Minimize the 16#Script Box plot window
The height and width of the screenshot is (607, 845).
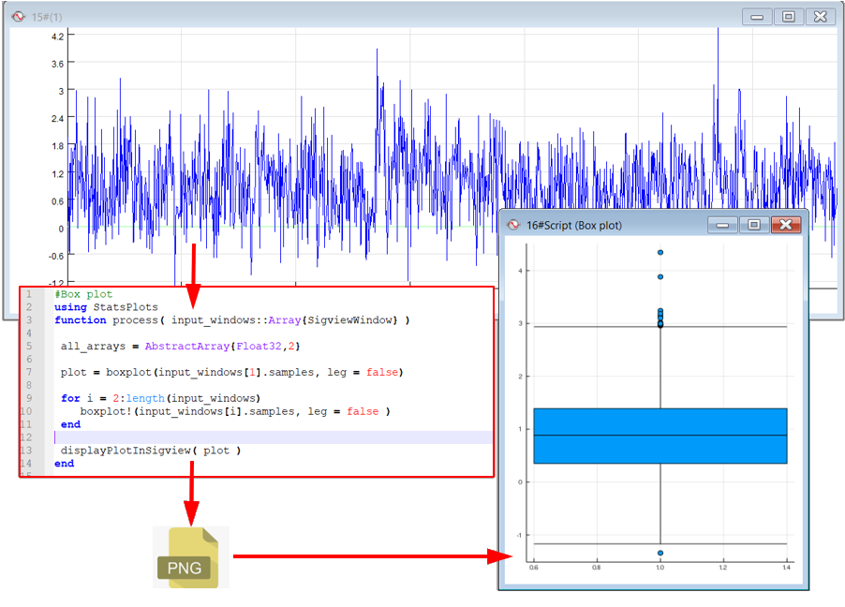click(721, 225)
